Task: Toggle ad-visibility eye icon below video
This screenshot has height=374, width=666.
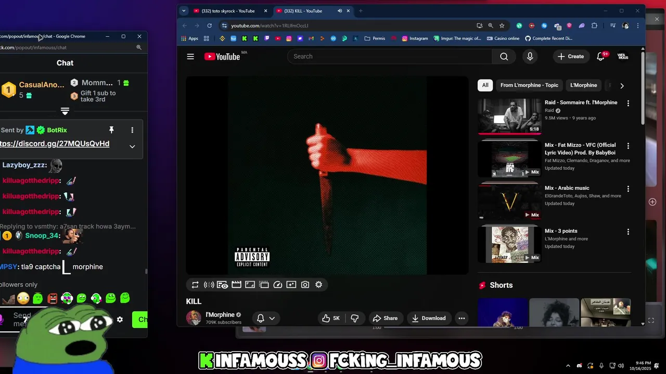Action: click(222, 285)
